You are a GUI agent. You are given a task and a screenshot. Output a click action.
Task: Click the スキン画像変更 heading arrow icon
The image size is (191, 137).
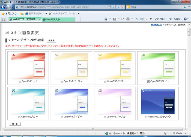[x=7, y=33]
